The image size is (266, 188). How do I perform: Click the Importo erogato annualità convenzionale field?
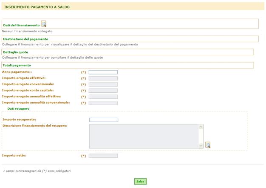pyautogui.click(x=103, y=103)
